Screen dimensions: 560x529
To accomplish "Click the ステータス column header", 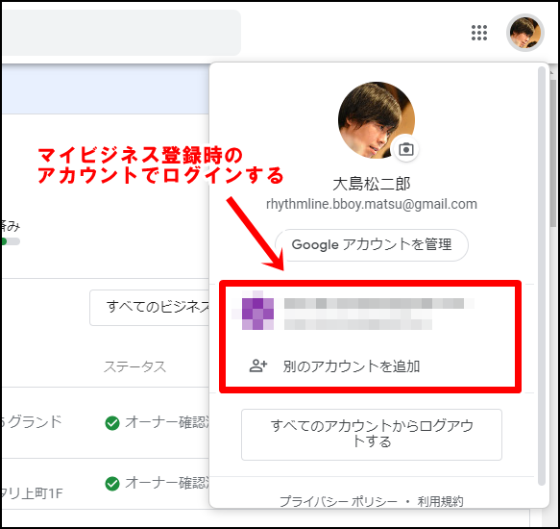I will (135, 366).
